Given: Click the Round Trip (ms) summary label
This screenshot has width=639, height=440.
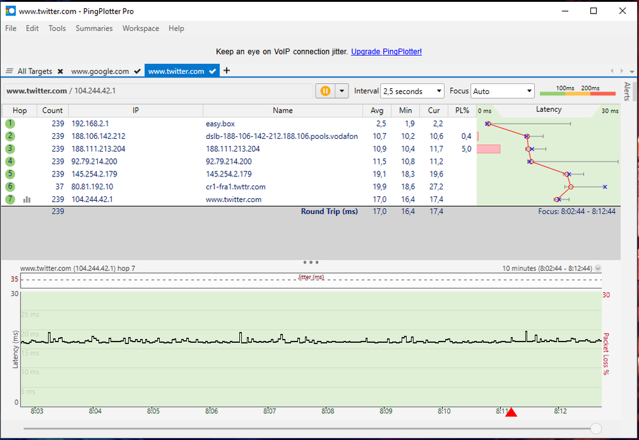Looking at the screenshot, I should click(329, 212).
